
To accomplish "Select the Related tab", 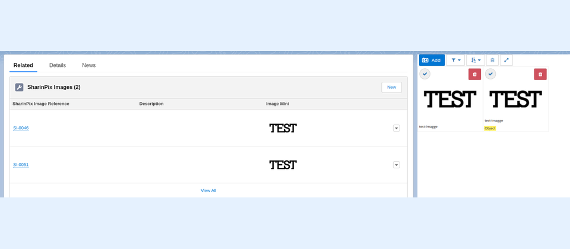I will pyautogui.click(x=23, y=65).
